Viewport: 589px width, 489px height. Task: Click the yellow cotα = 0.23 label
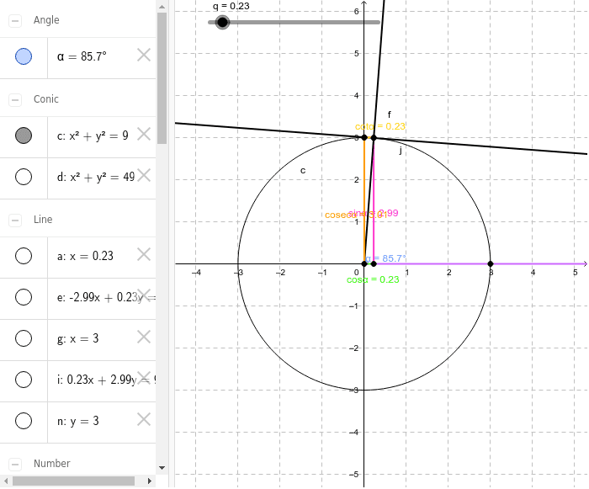(380, 126)
